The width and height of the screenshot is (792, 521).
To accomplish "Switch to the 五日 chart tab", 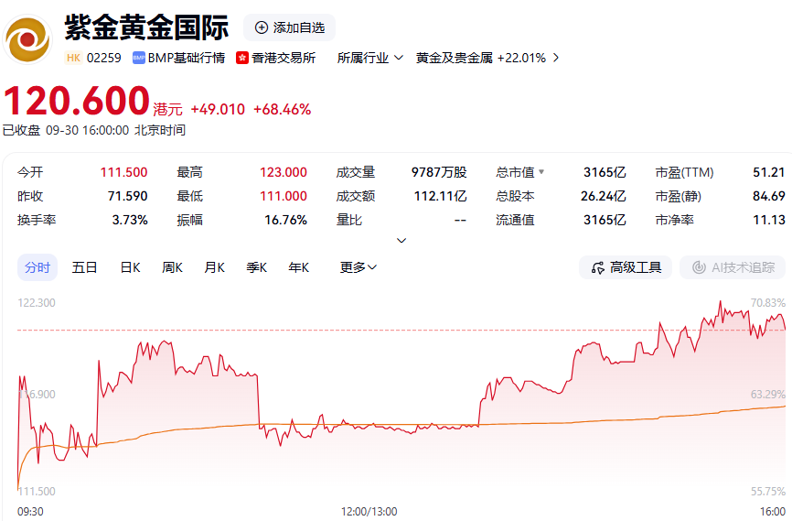I will click(x=84, y=267).
